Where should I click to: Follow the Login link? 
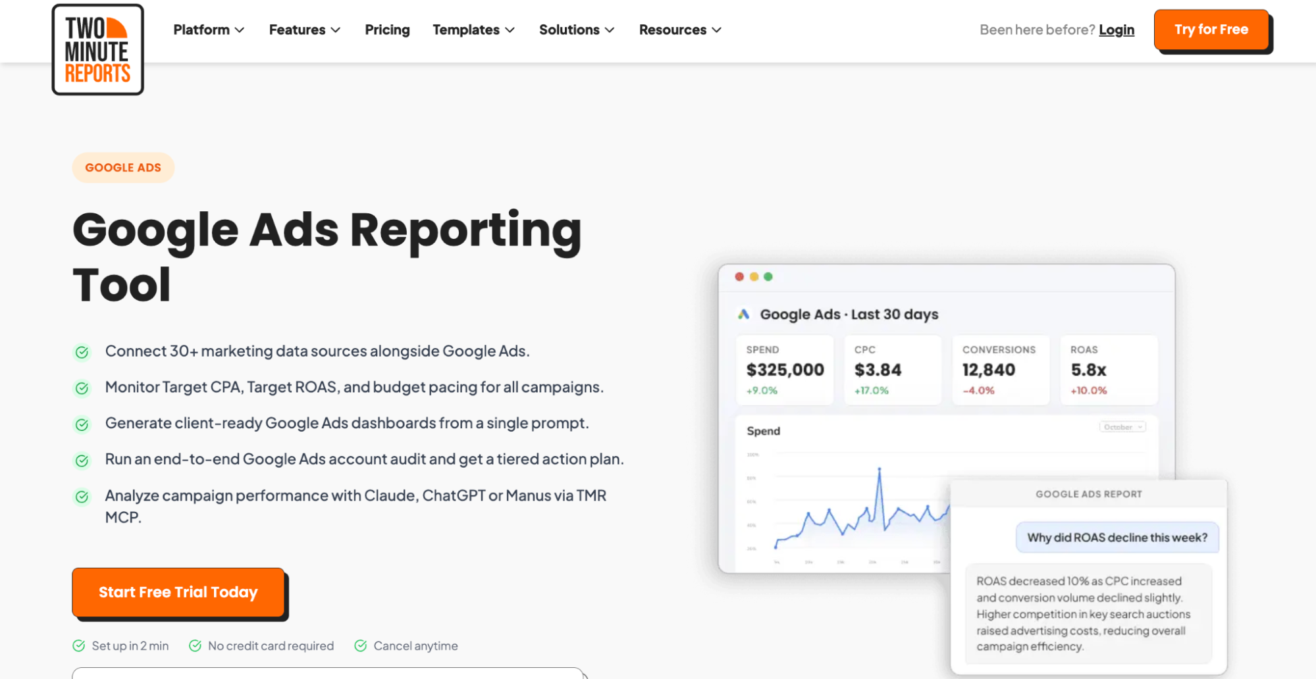point(1117,30)
